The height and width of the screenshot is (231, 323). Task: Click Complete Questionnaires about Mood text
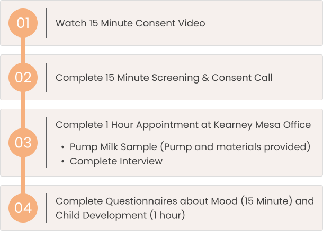tap(147, 201)
